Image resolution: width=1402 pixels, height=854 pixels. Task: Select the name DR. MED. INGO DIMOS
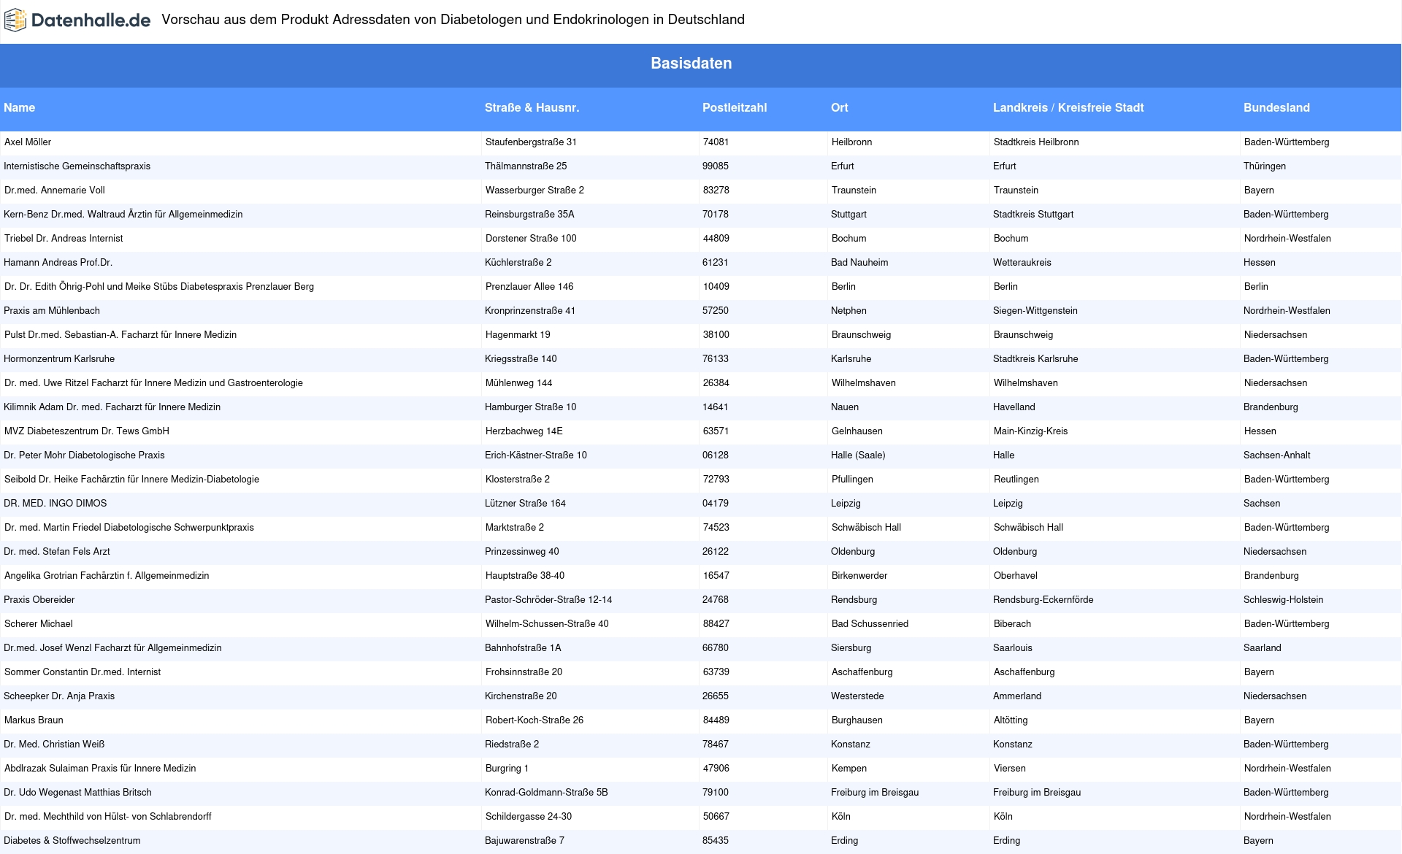point(55,504)
